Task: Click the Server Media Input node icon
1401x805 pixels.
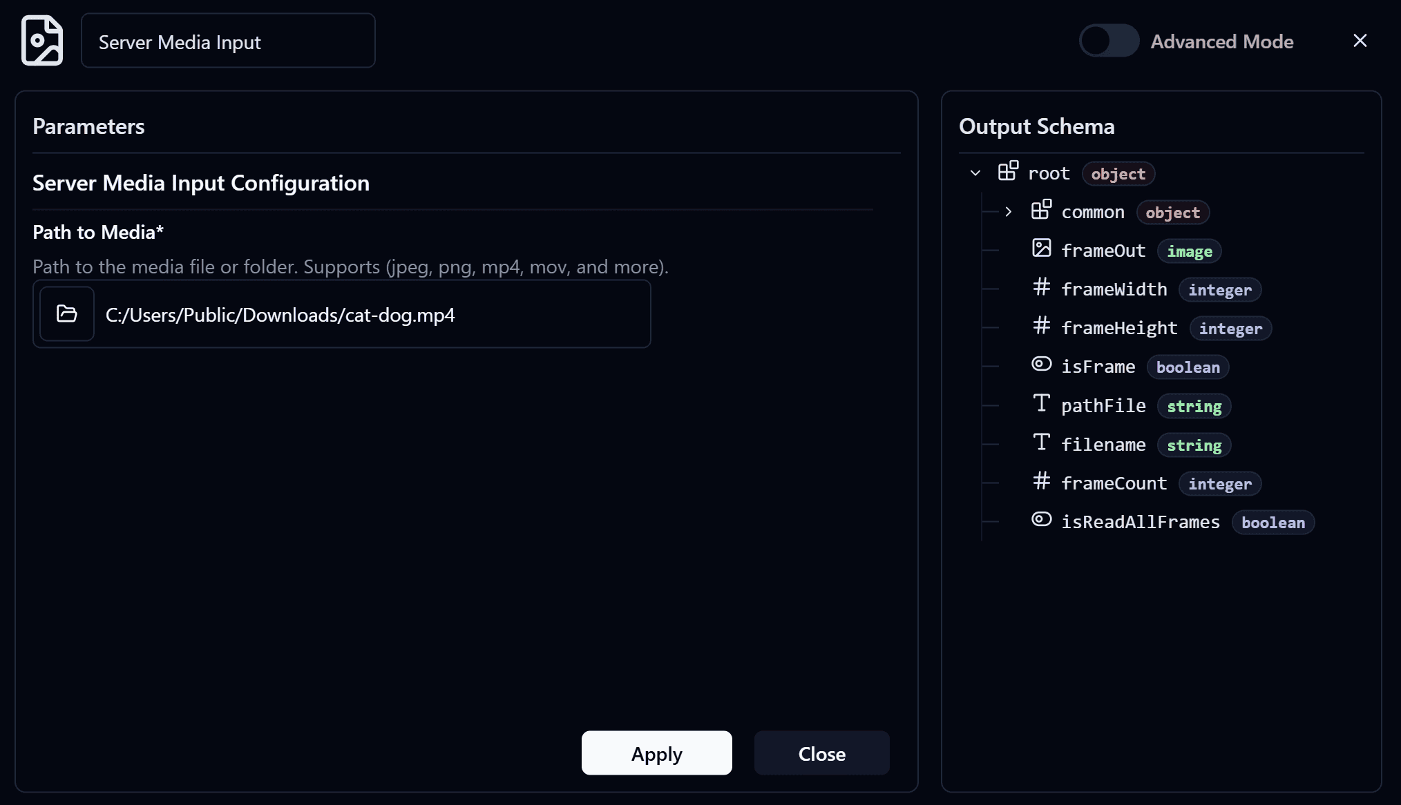Action: pyautogui.click(x=42, y=41)
